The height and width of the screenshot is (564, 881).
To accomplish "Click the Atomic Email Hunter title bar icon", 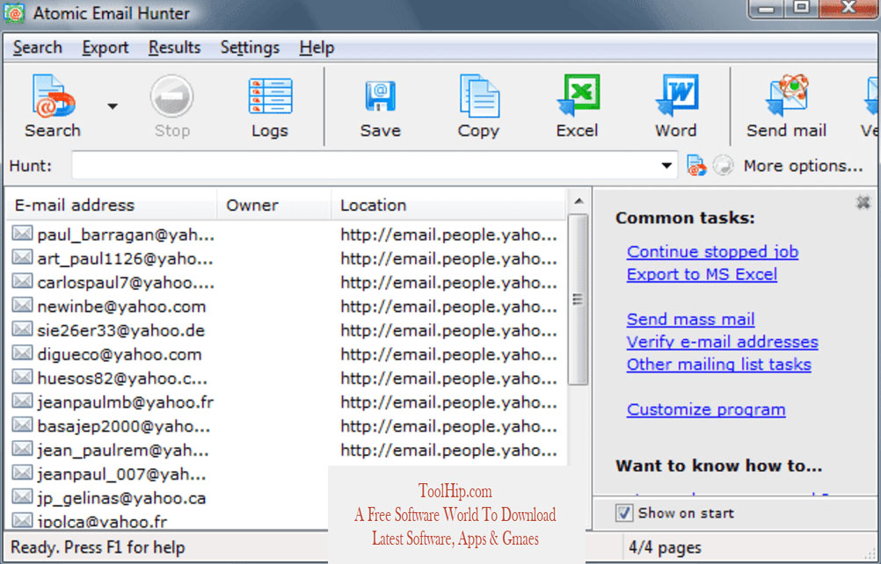I will [14, 13].
